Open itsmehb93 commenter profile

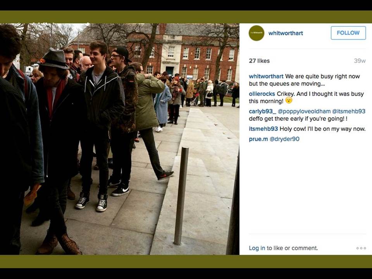point(263,129)
